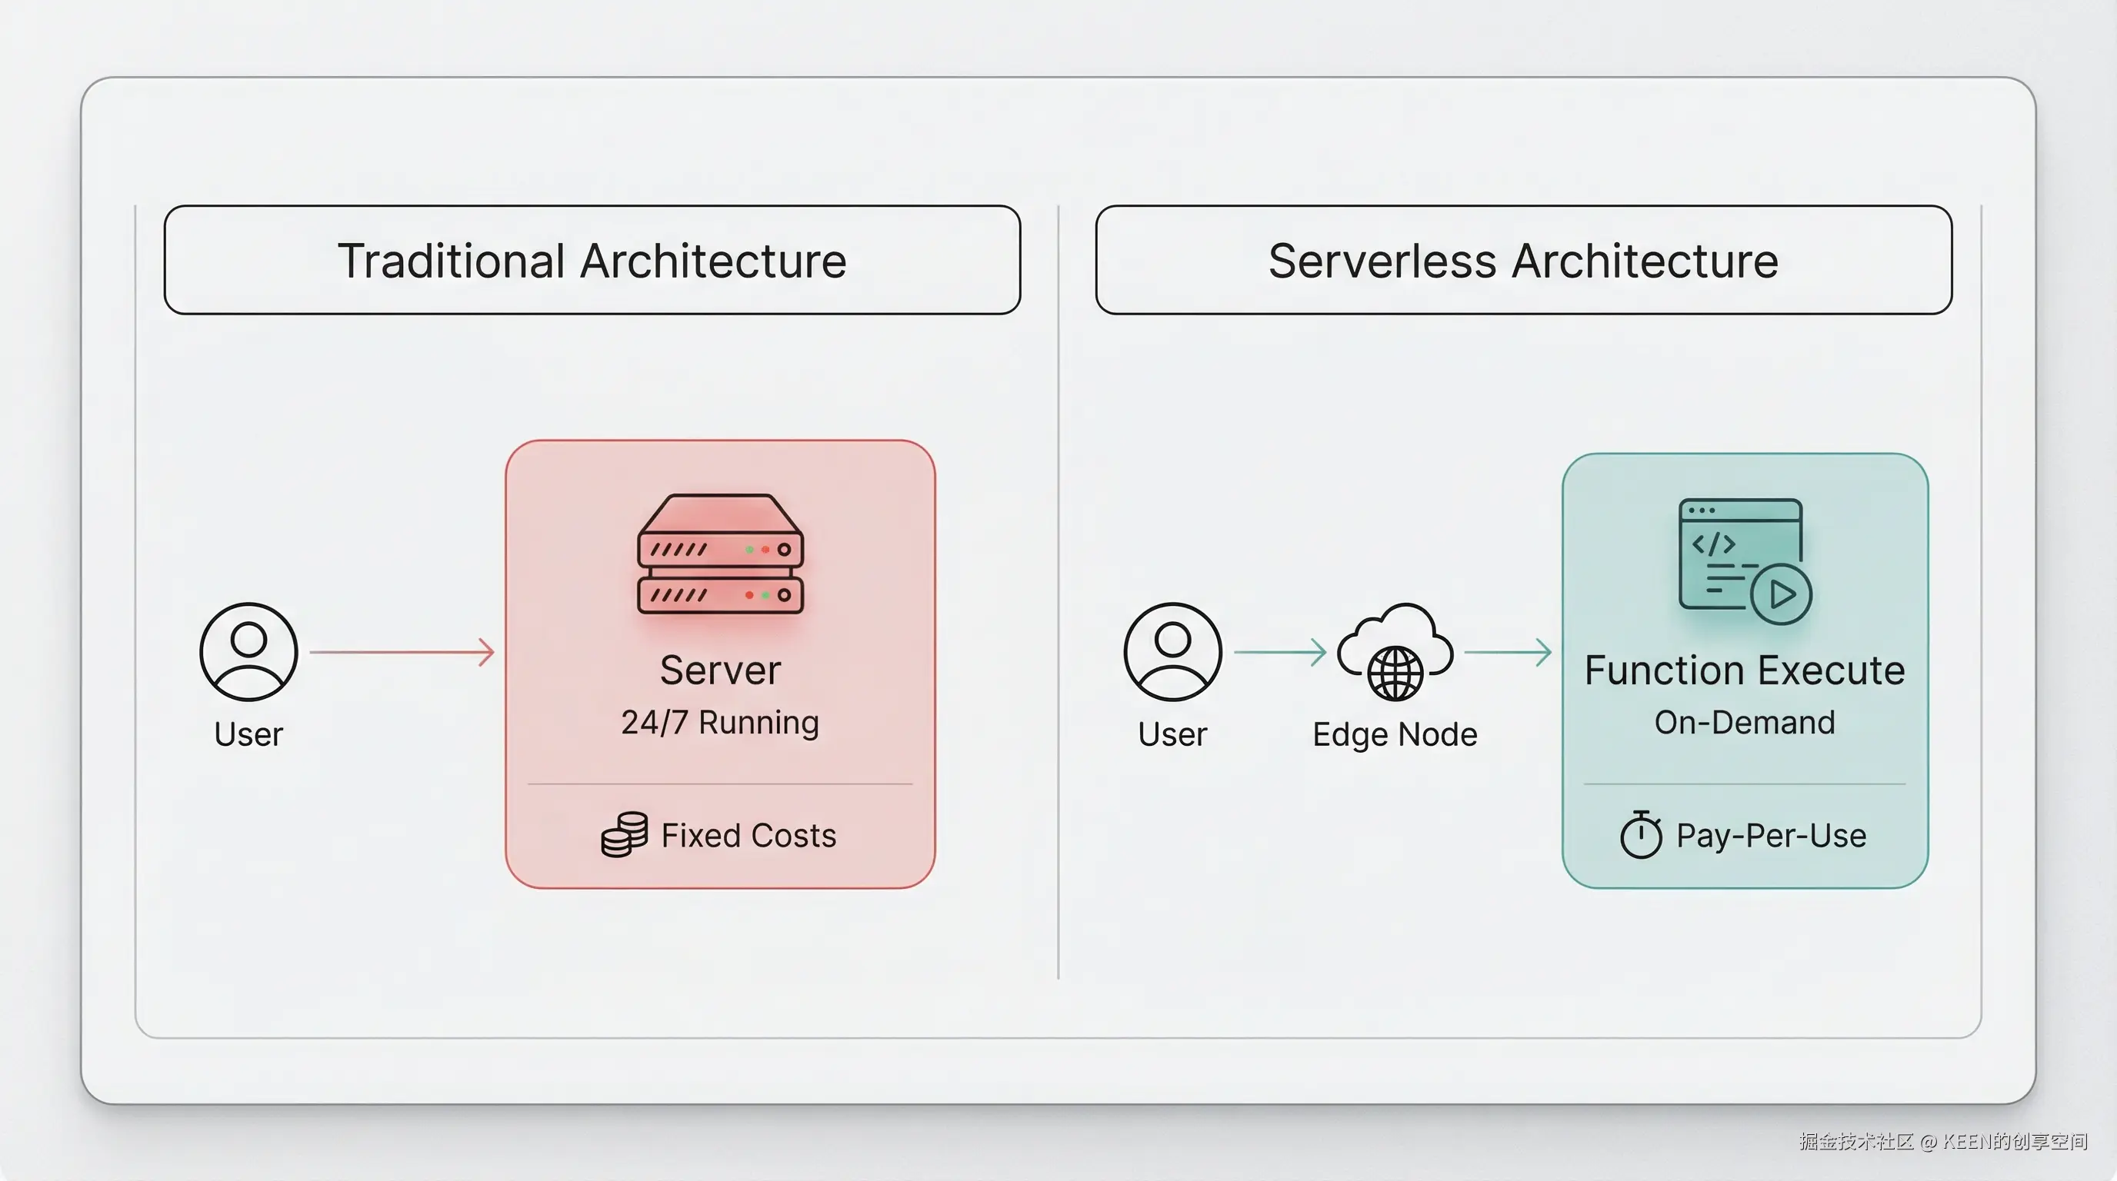Screen dimensions: 2117x1181
Task: Select the Traditional Architecture header
Action: (x=593, y=261)
